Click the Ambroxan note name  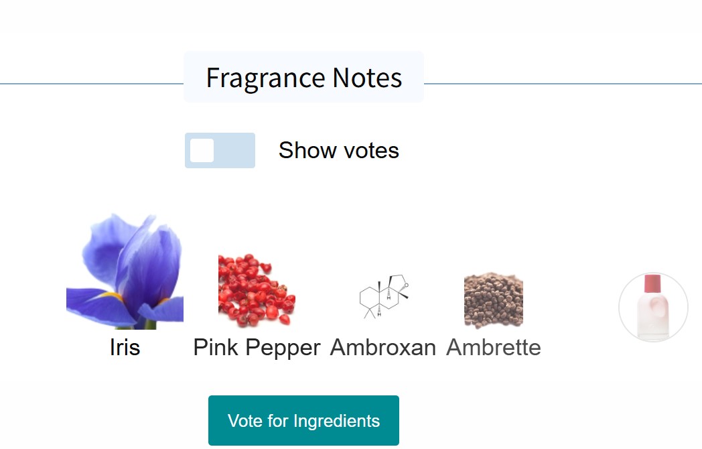(383, 347)
